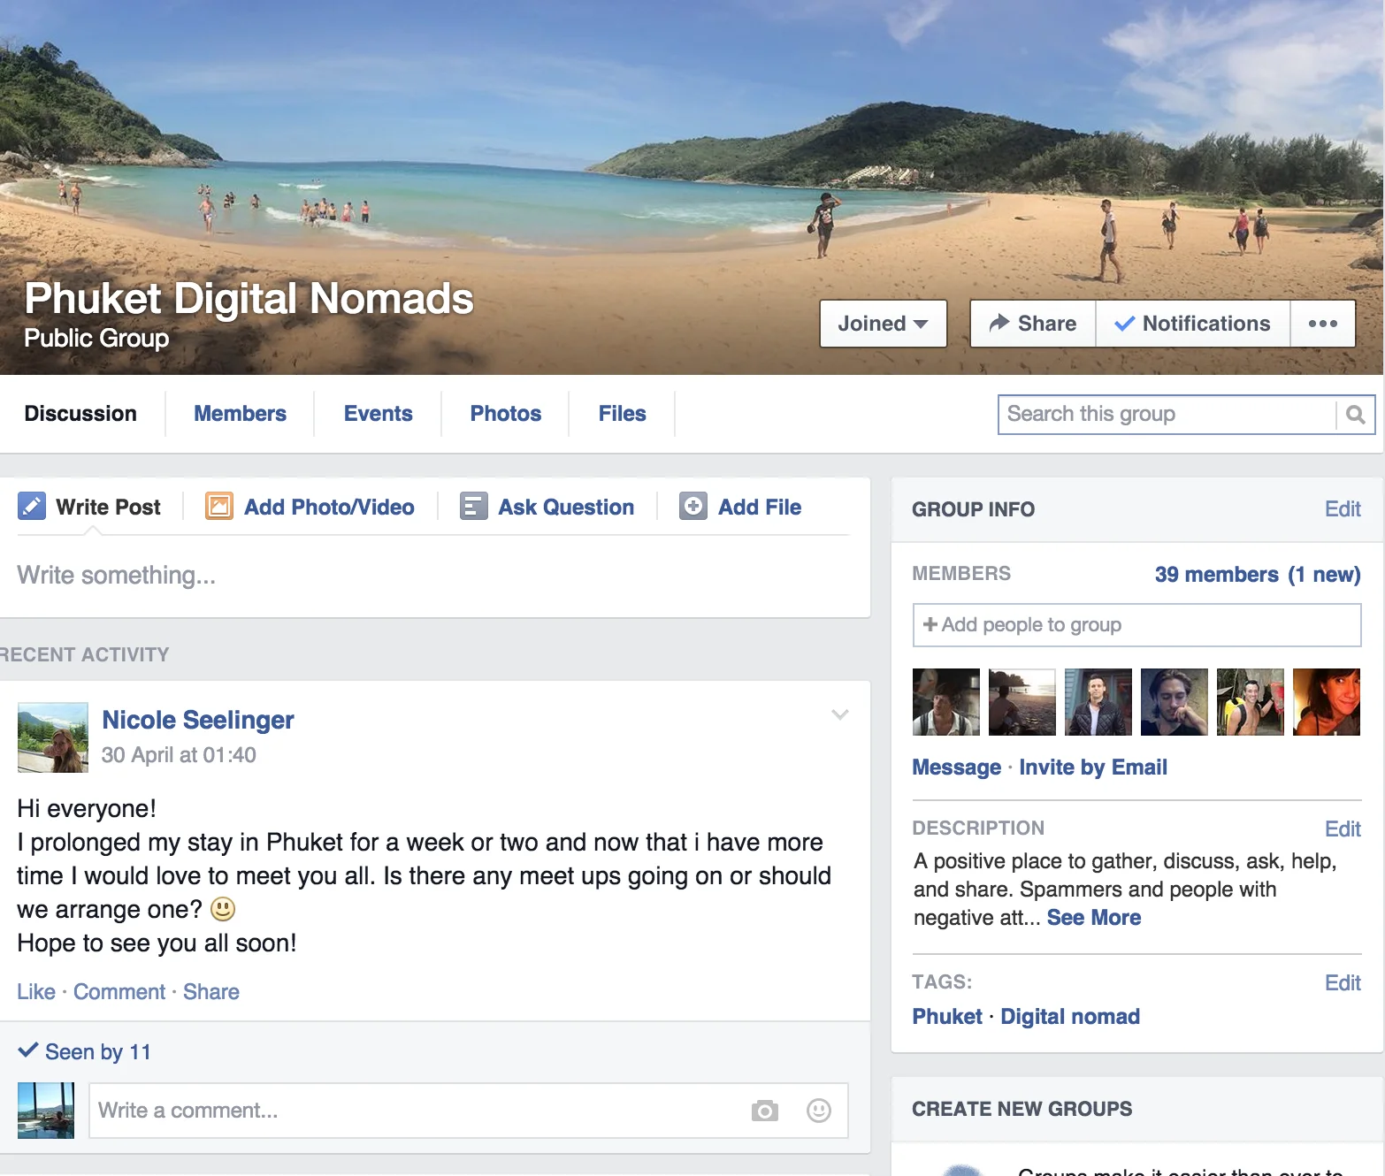
Task: Open the Events tab
Action: click(x=378, y=414)
